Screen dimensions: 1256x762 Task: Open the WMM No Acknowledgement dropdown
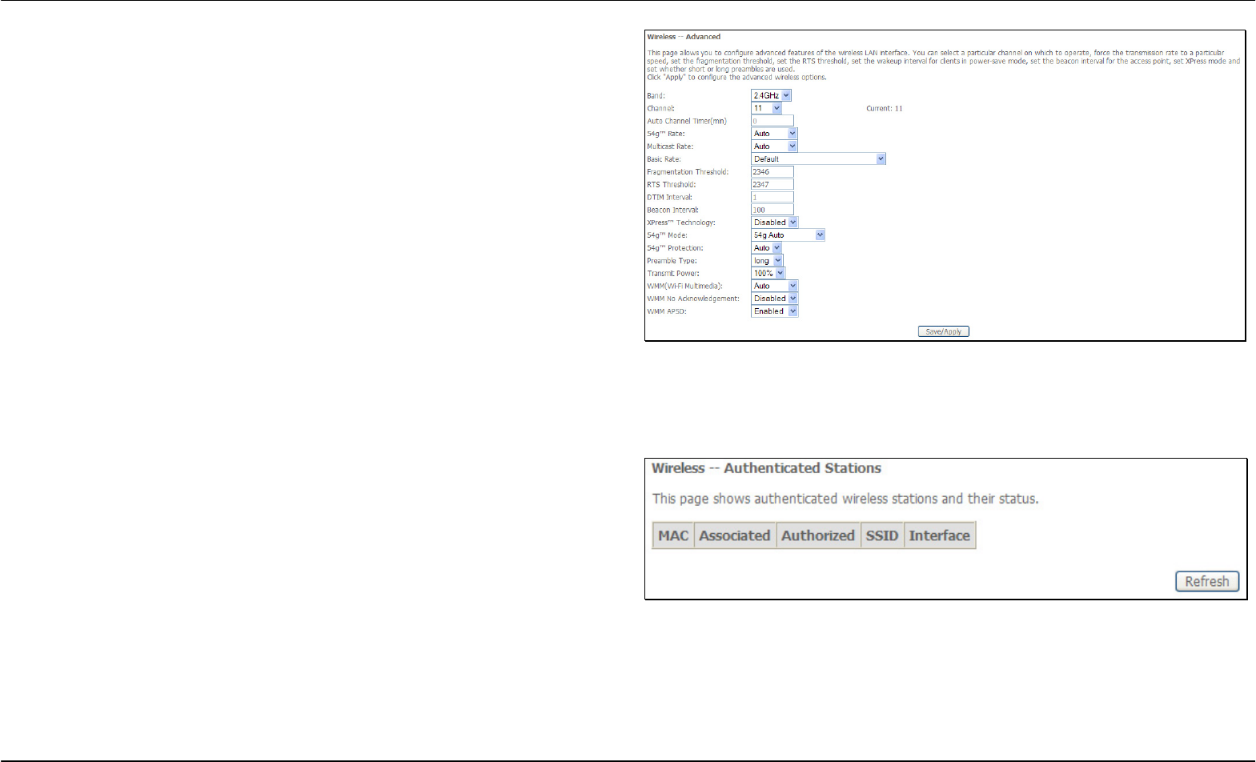pyautogui.click(x=774, y=299)
